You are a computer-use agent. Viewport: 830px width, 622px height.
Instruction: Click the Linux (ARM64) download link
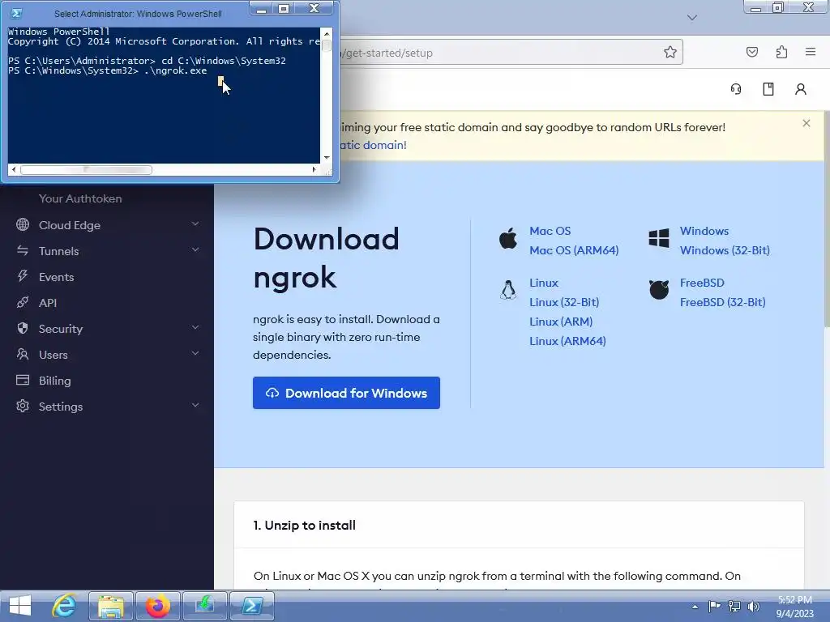(x=567, y=341)
